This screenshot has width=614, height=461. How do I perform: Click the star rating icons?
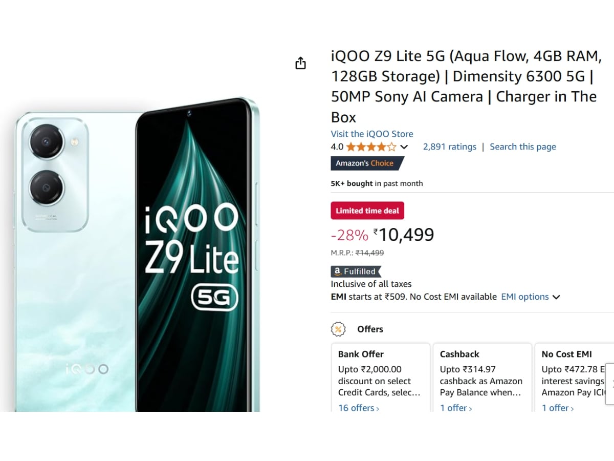pos(371,147)
